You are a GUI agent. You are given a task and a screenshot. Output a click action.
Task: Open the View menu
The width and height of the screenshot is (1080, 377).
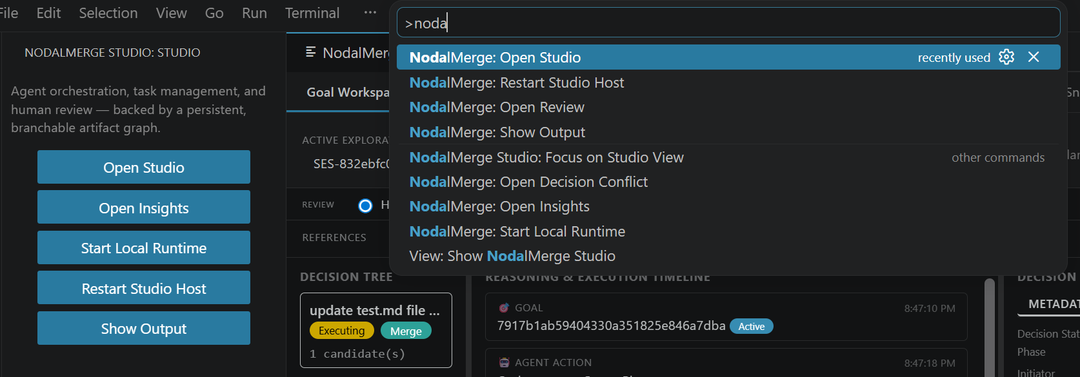pyautogui.click(x=172, y=13)
